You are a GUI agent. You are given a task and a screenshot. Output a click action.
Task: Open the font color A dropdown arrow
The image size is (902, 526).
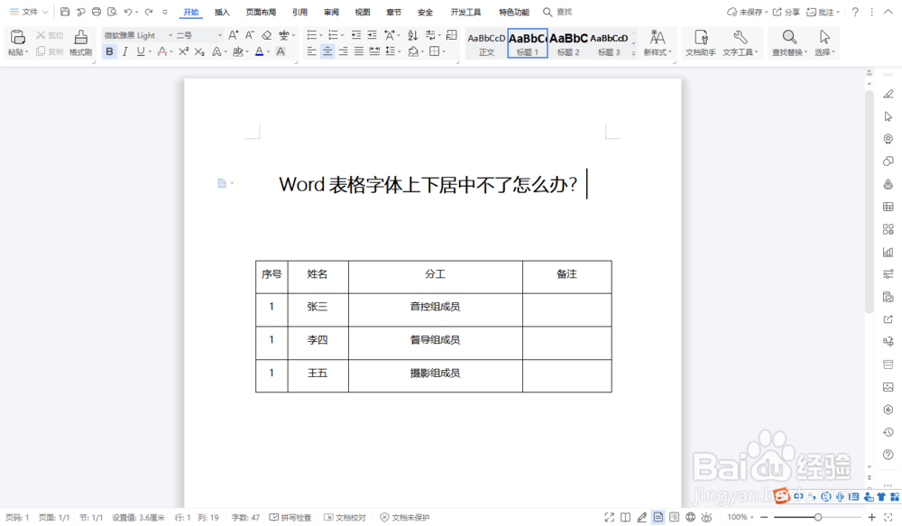(x=268, y=51)
